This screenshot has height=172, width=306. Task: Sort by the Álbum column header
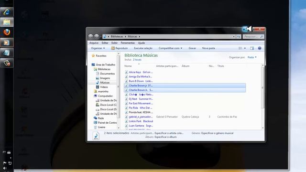click(186, 66)
